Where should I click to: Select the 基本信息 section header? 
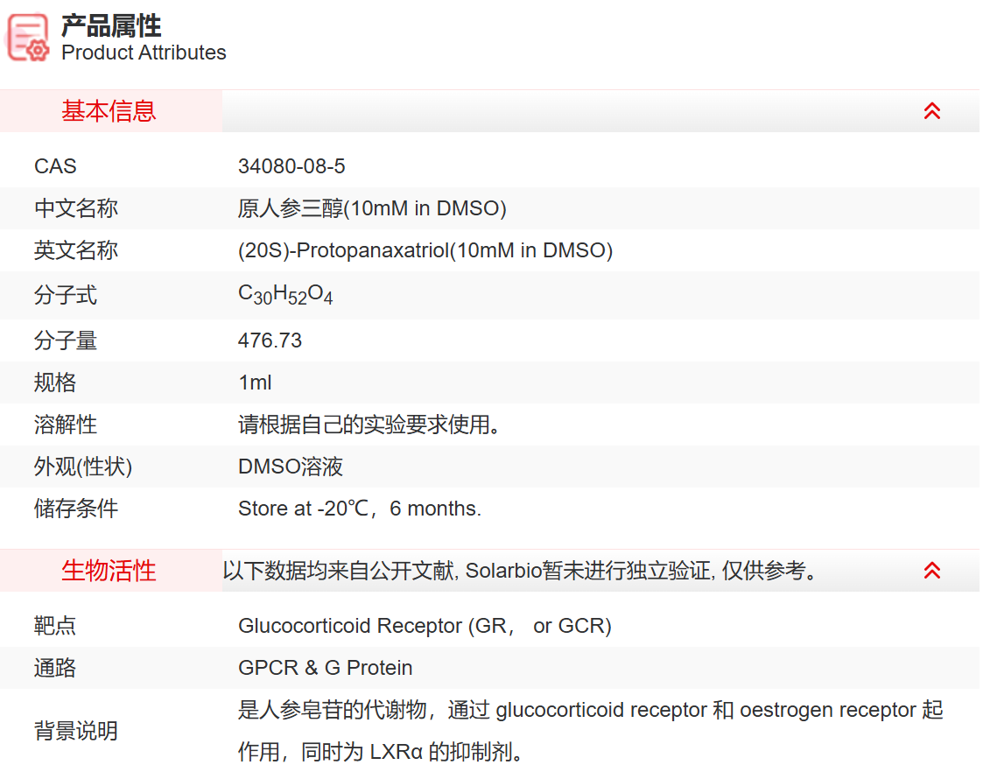pyautogui.click(x=109, y=111)
